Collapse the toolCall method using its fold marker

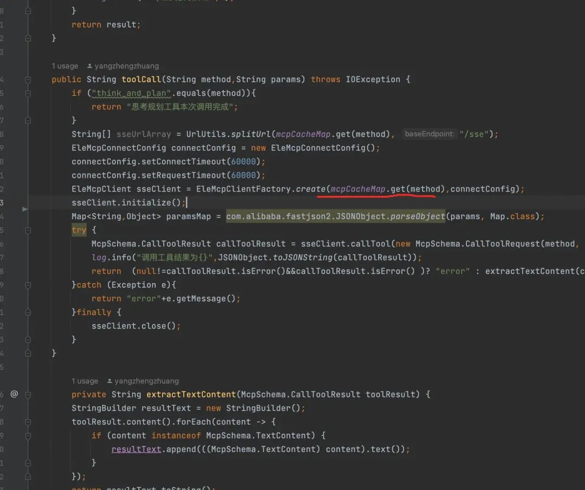coord(28,80)
